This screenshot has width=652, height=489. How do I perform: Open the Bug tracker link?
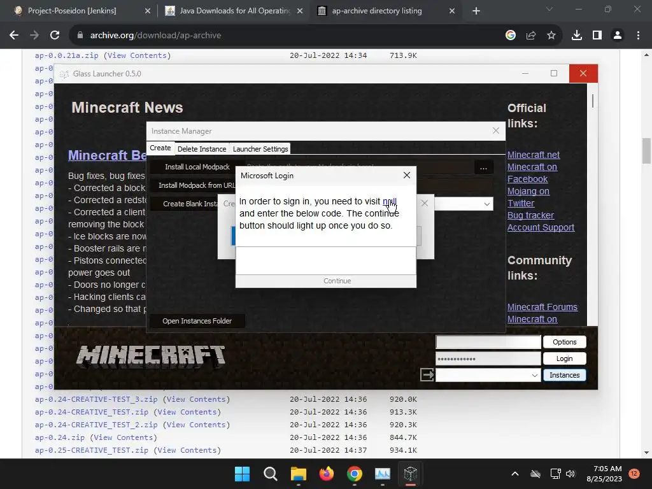tap(530, 215)
